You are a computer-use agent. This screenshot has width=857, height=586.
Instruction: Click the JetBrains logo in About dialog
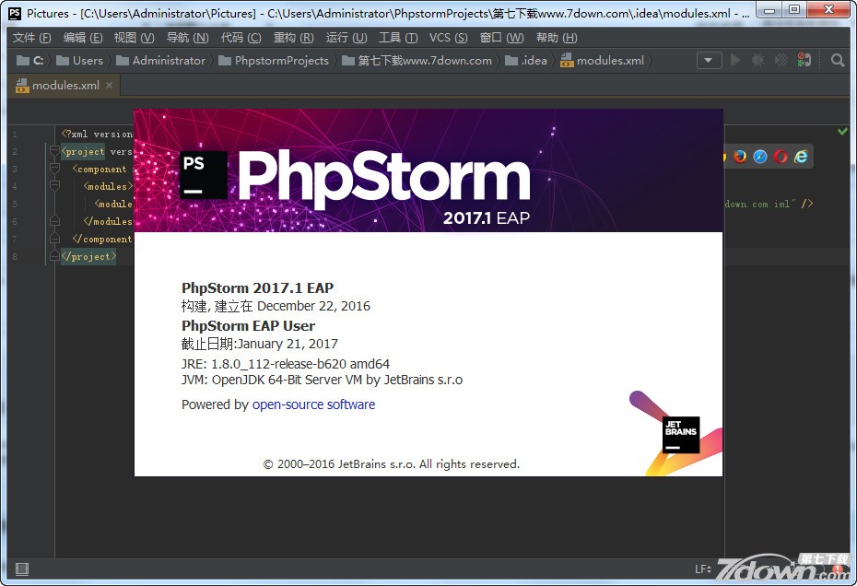[x=681, y=435]
